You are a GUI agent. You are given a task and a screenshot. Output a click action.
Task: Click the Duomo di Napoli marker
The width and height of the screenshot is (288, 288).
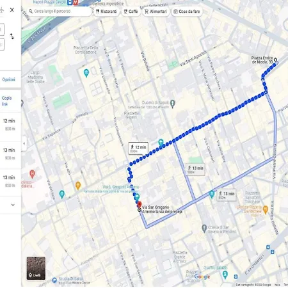(173, 104)
